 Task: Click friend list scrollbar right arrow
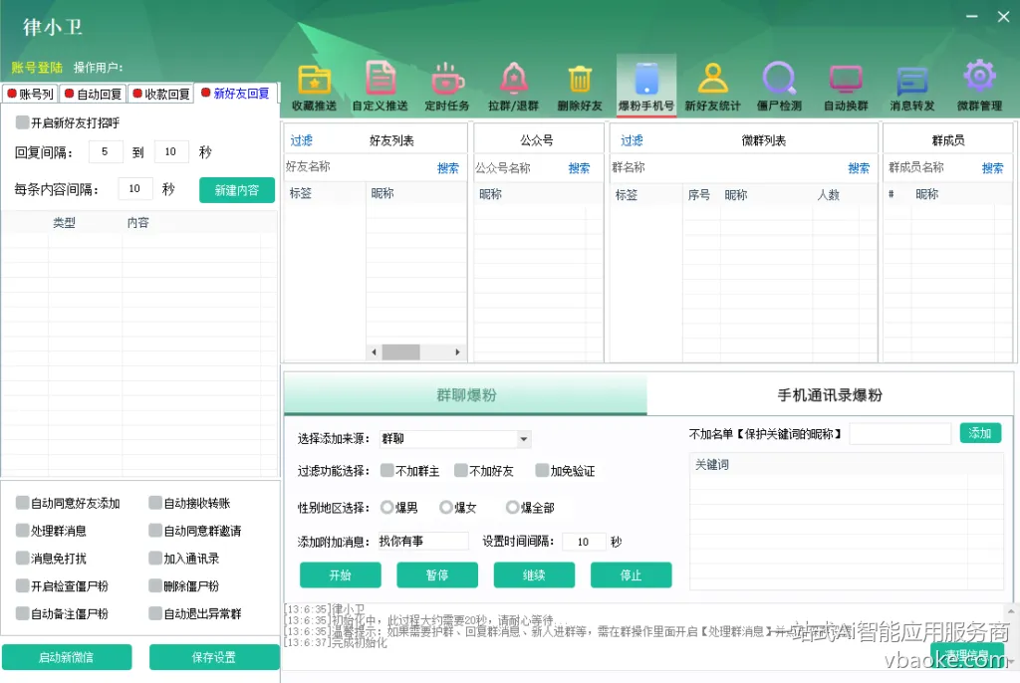[x=457, y=351]
